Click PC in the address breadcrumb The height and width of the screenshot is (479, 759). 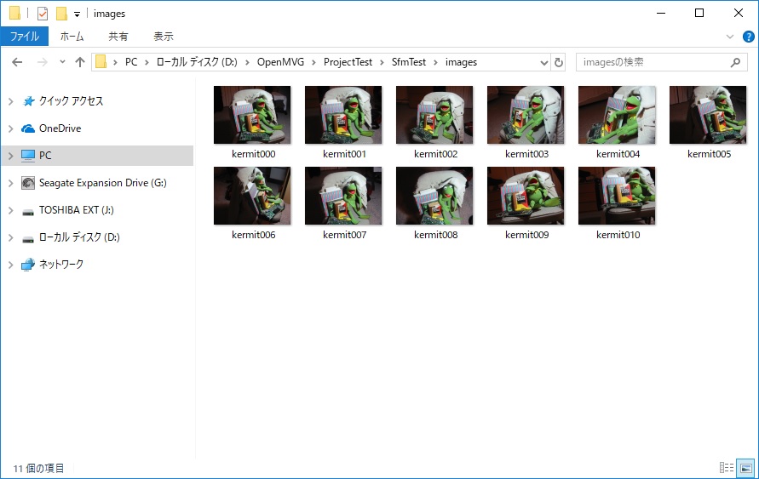click(x=131, y=62)
